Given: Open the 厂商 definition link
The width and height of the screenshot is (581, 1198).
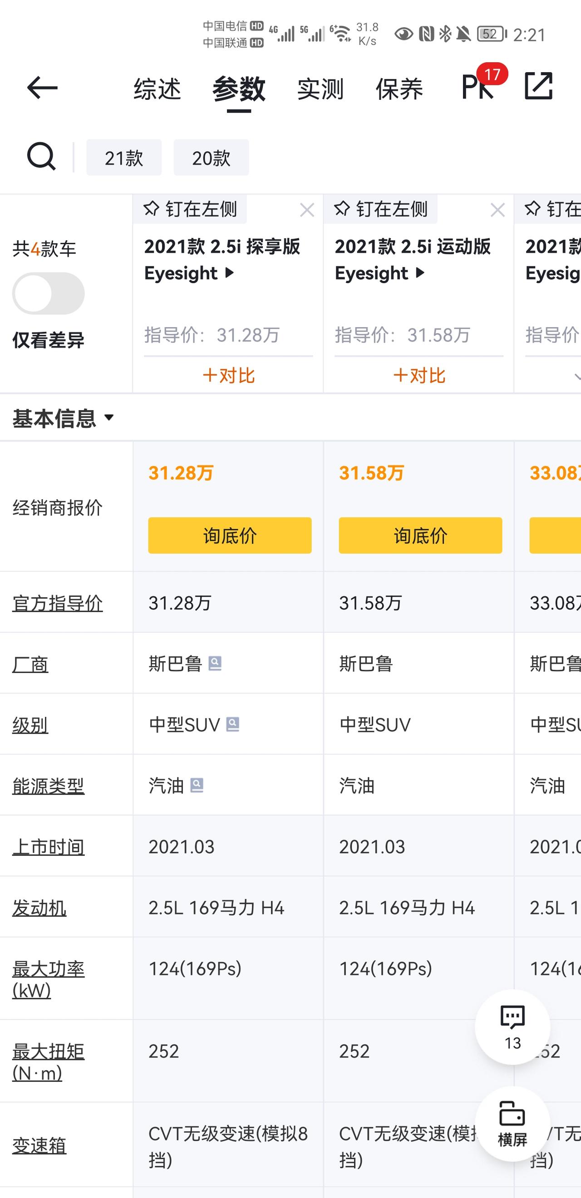Looking at the screenshot, I should (x=30, y=664).
